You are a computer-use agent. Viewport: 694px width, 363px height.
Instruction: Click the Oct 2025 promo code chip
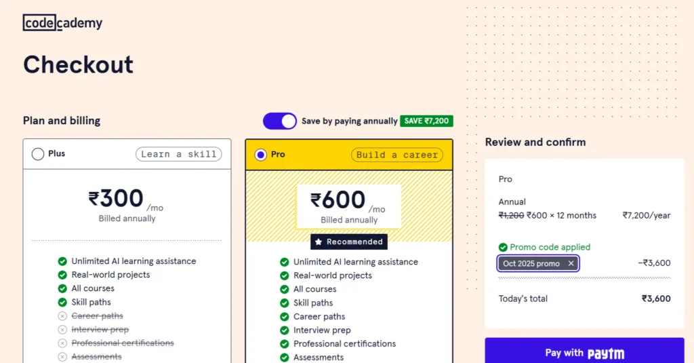pos(531,263)
